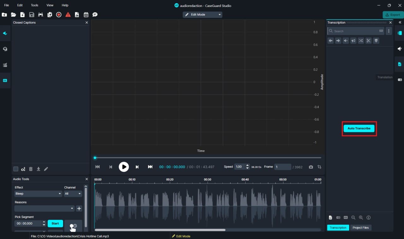The image size is (404, 239).
Task: Open the Channel dropdown set to All
Action: coord(73,194)
